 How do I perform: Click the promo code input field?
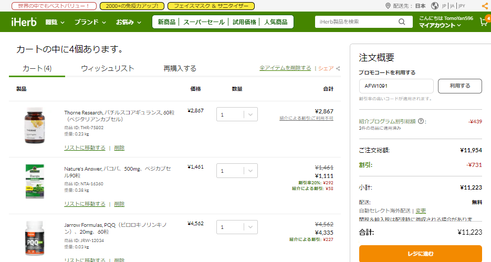[x=396, y=86]
